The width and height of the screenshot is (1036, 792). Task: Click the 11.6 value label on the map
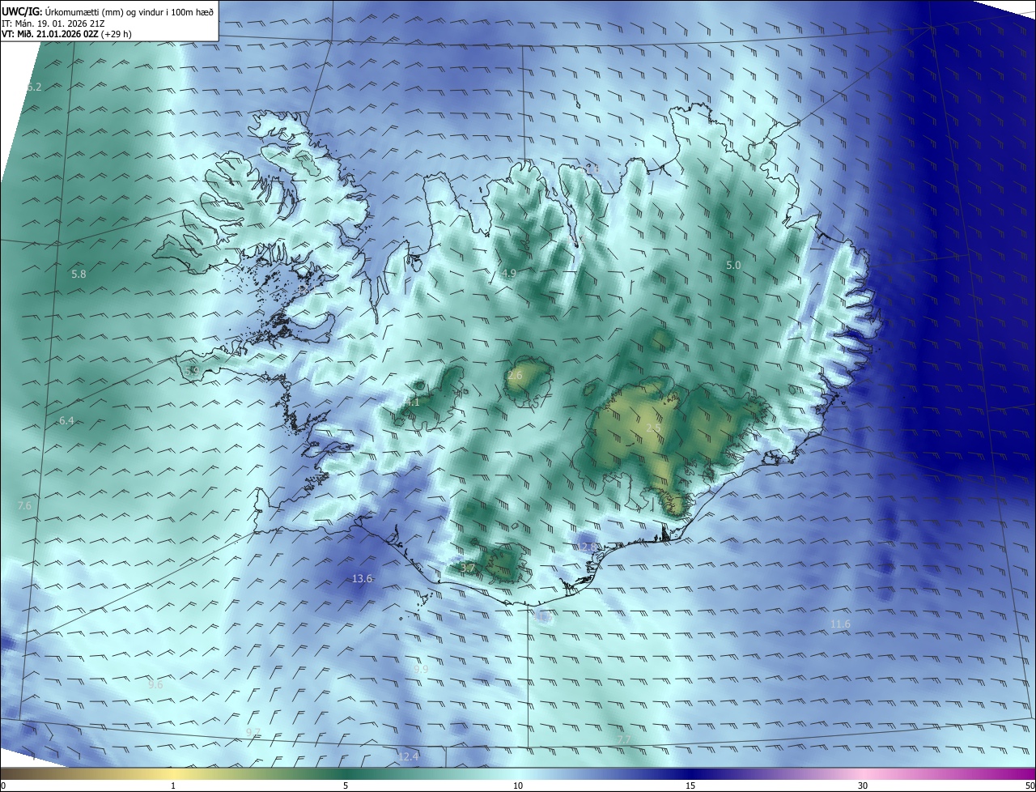[841, 624]
